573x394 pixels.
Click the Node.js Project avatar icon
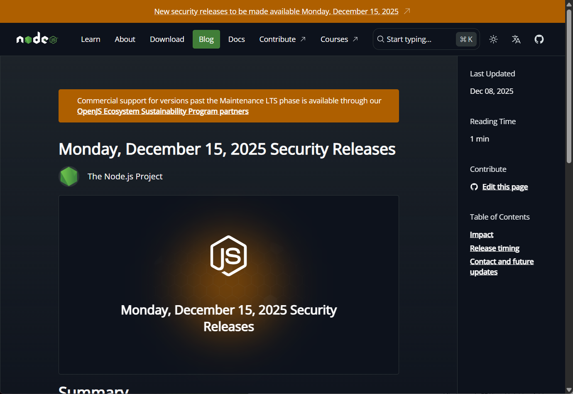tap(69, 176)
